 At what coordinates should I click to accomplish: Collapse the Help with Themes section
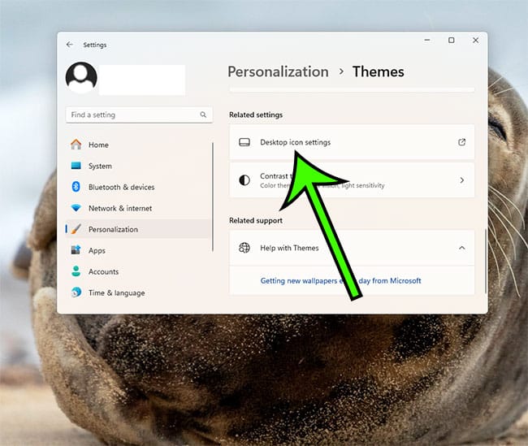(x=462, y=248)
